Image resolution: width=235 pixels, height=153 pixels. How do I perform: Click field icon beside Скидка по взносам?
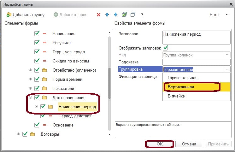(x=44, y=61)
